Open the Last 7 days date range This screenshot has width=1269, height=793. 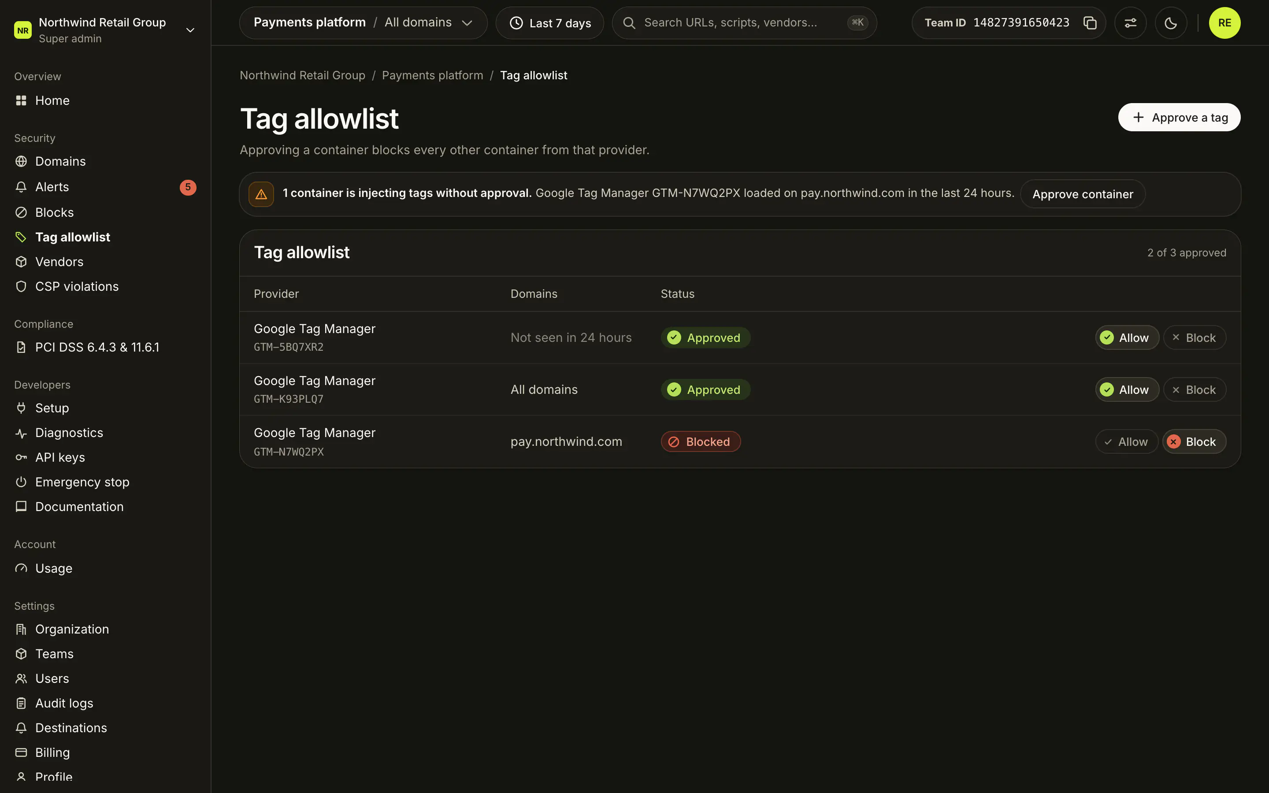click(x=549, y=23)
